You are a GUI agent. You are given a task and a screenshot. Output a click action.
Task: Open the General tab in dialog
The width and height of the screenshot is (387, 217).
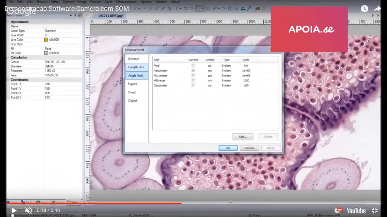pyautogui.click(x=133, y=59)
